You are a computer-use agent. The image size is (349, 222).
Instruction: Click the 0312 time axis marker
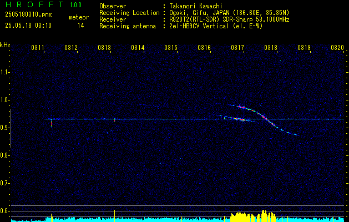tap(71, 47)
